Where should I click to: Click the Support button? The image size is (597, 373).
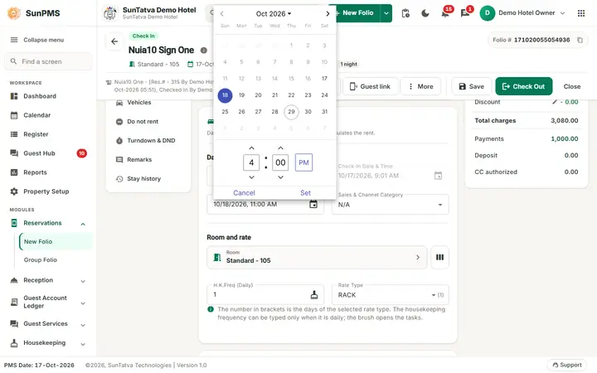tap(567, 365)
